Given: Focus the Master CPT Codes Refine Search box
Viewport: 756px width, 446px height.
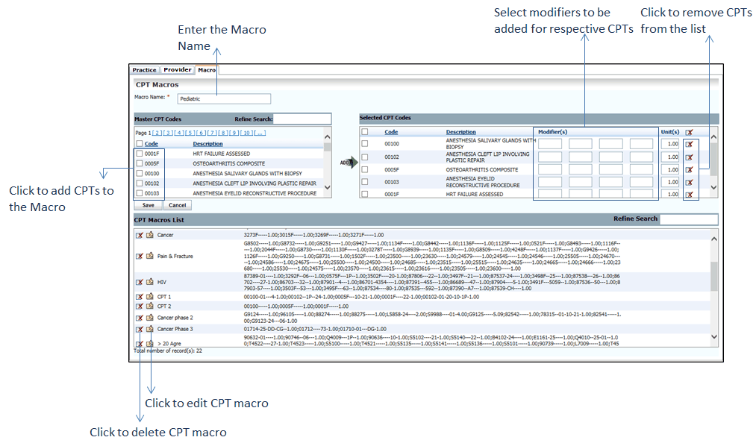Looking at the screenshot, I should [302, 119].
